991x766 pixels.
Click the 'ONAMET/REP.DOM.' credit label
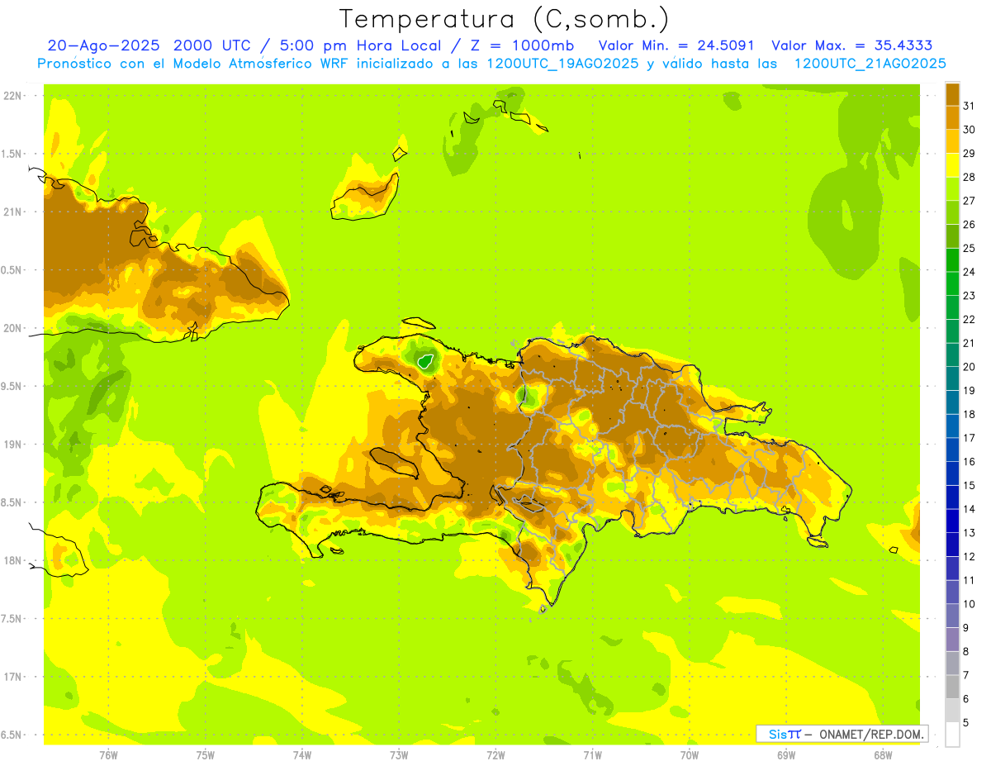point(870,734)
